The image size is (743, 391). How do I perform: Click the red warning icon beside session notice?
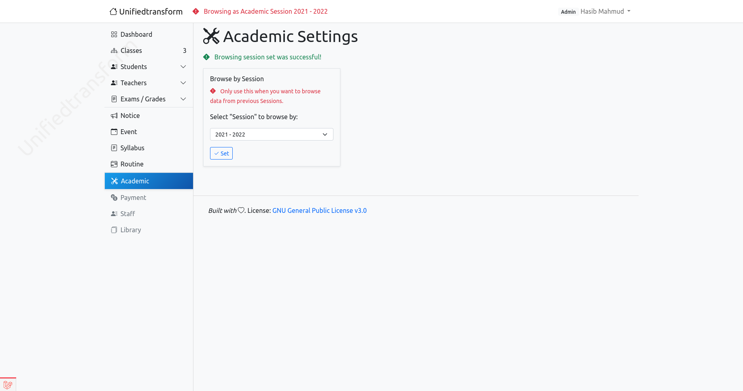(196, 11)
